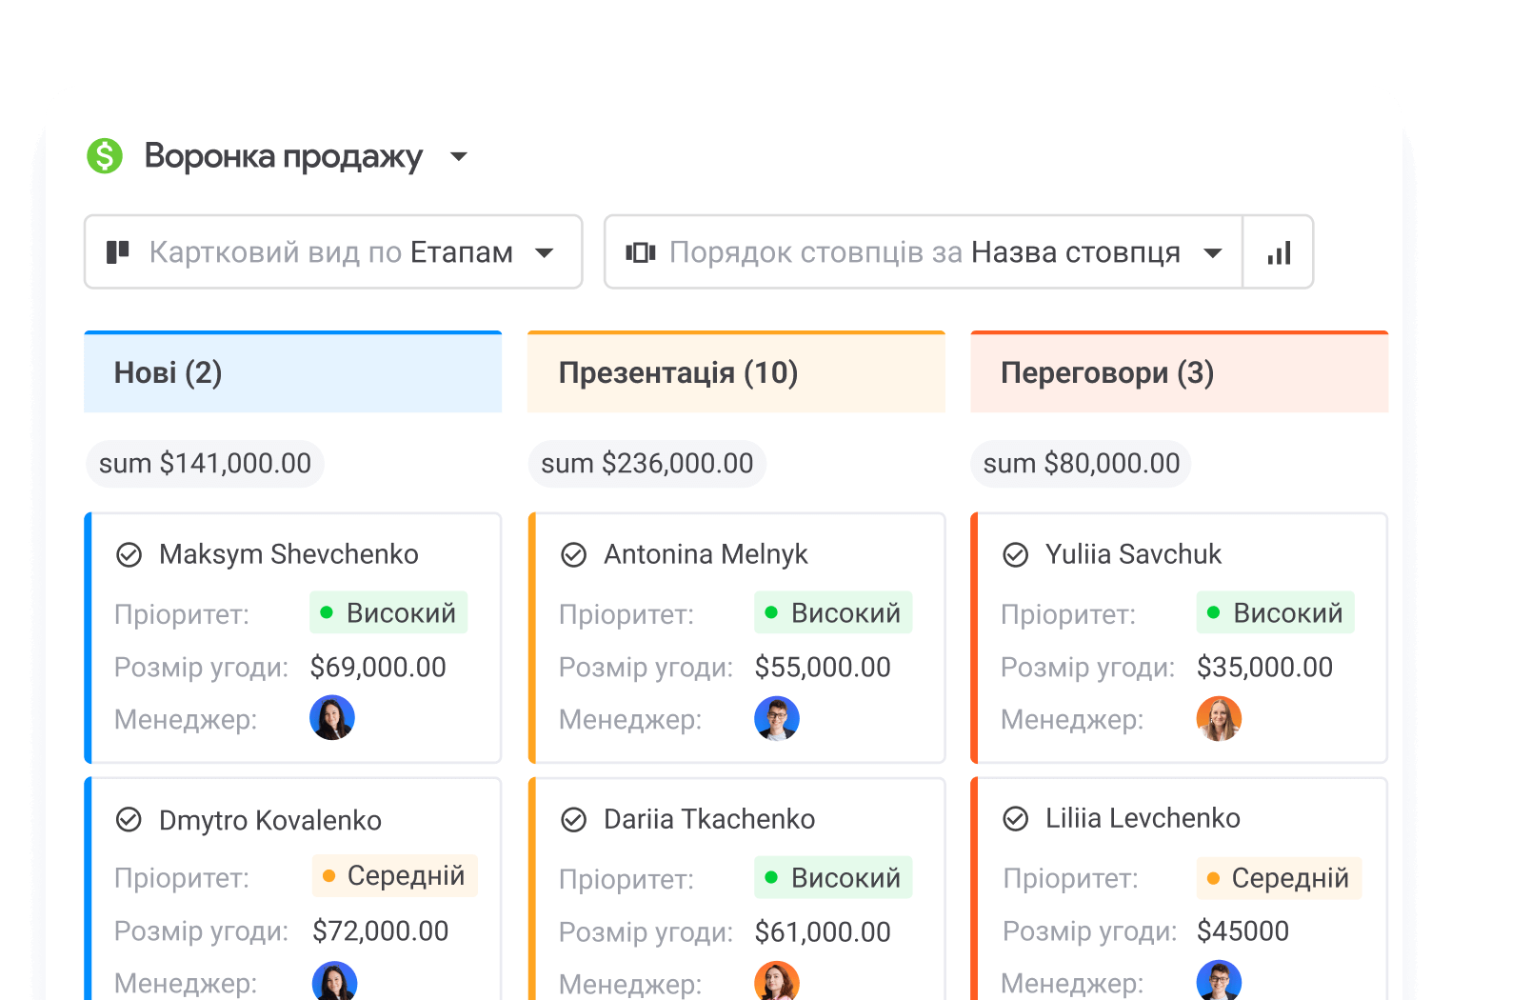
Task: Open the bar chart statistics button
Action: tap(1279, 252)
